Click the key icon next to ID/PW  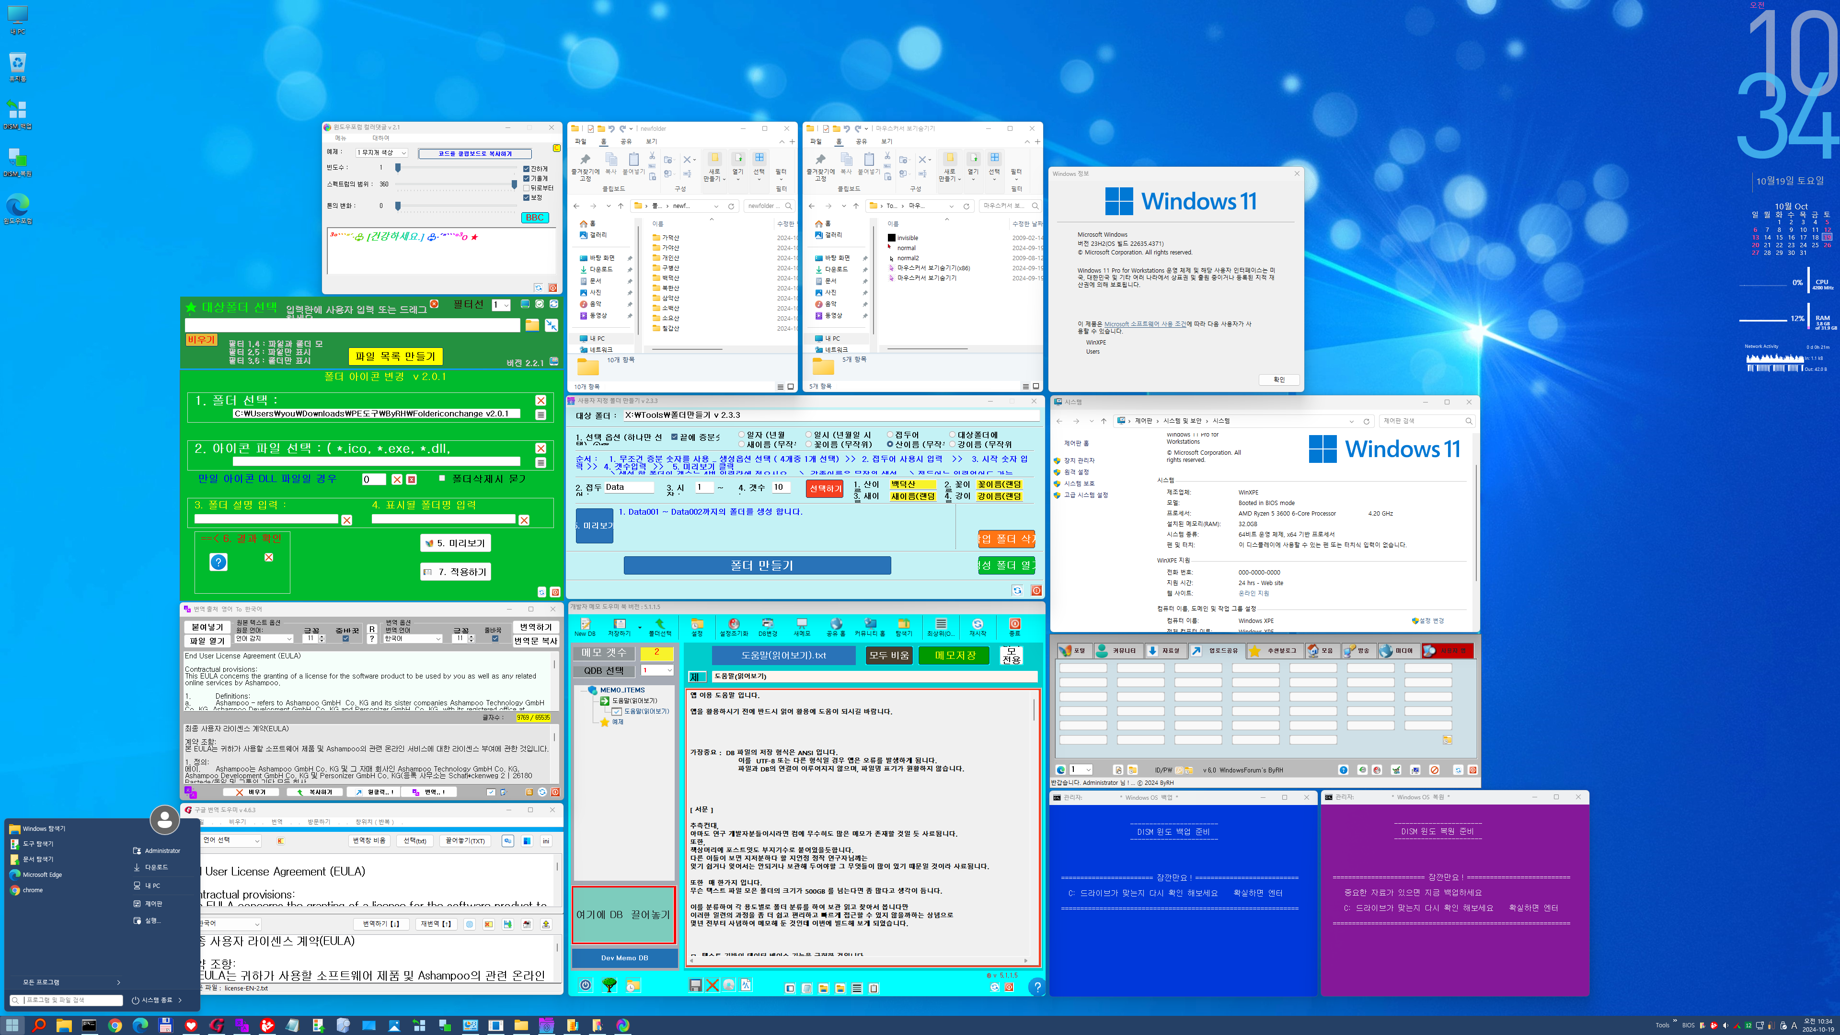coord(1179,770)
